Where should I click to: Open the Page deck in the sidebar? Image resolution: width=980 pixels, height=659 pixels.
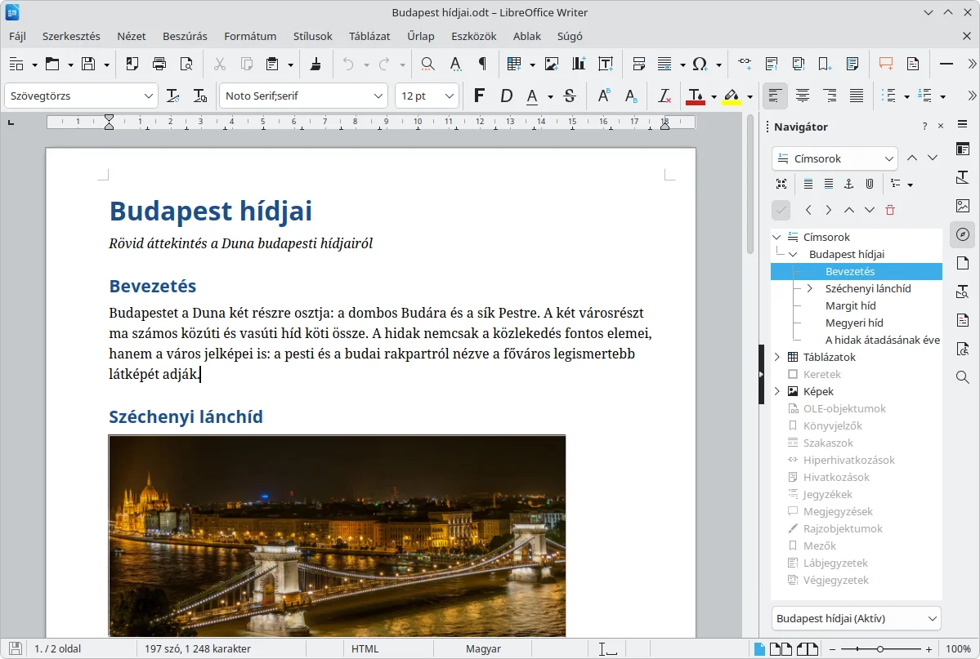point(963,263)
